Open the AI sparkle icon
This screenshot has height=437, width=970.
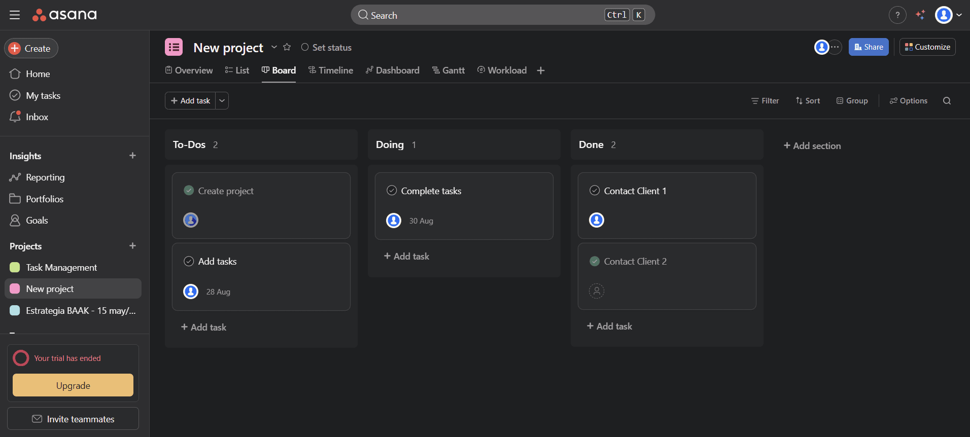(920, 15)
